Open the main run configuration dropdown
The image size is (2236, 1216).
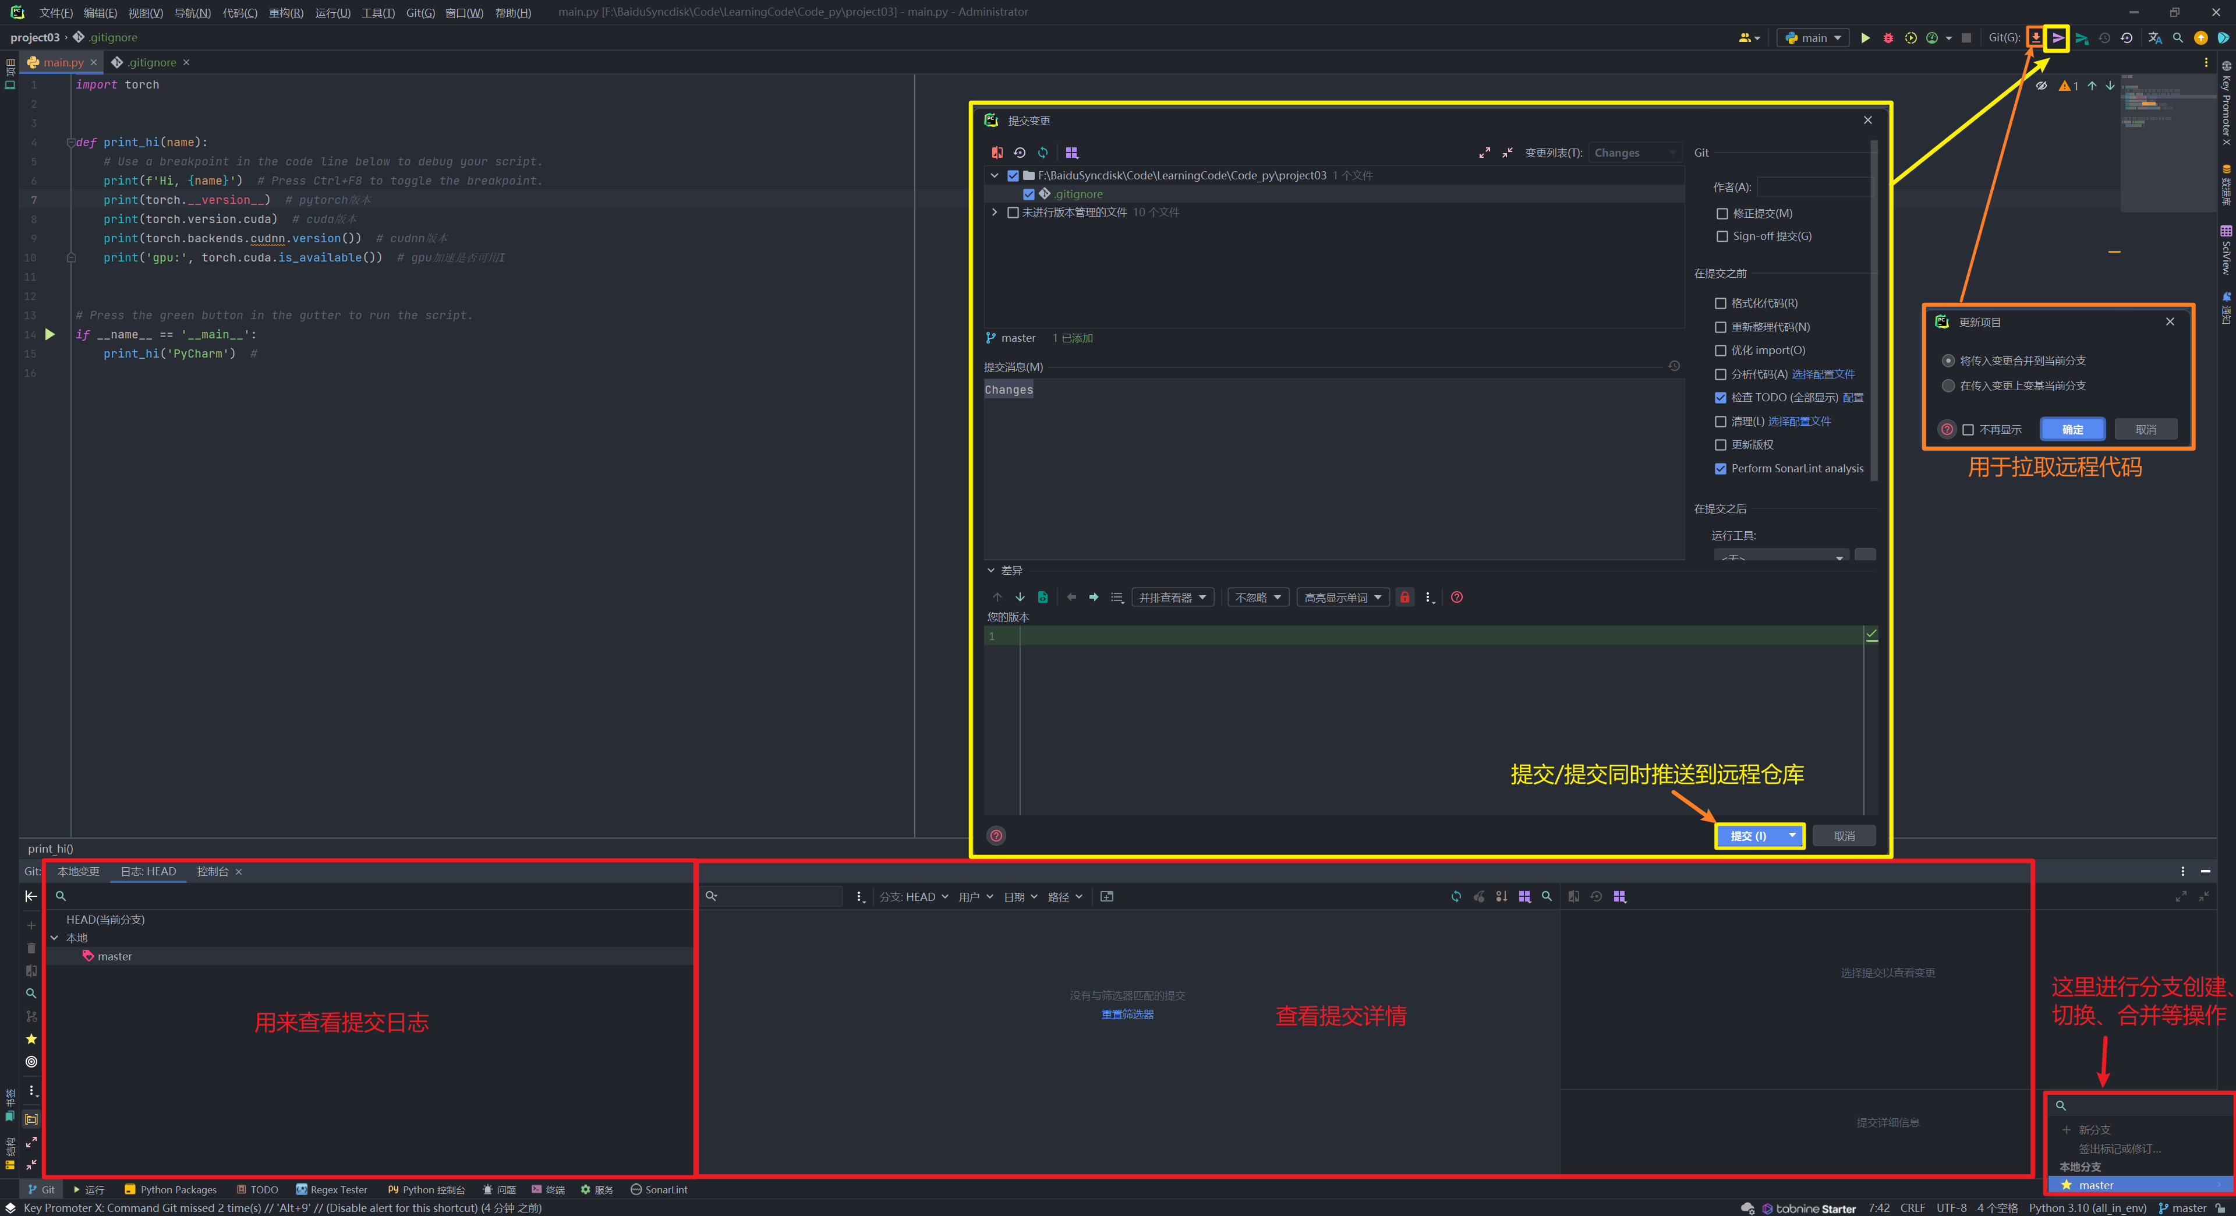coord(1813,38)
